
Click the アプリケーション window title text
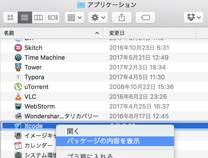click(x=112, y=5)
